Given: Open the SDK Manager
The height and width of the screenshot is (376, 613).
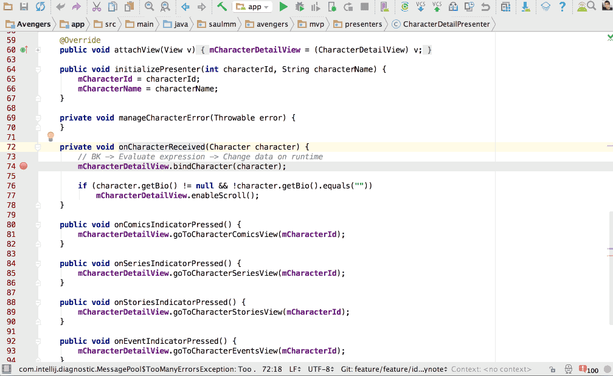Looking at the screenshot, I should (x=526, y=7).
